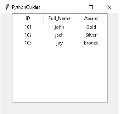Select the name cell 'john'
134x114 pixels.
click(x=59, y=27)
